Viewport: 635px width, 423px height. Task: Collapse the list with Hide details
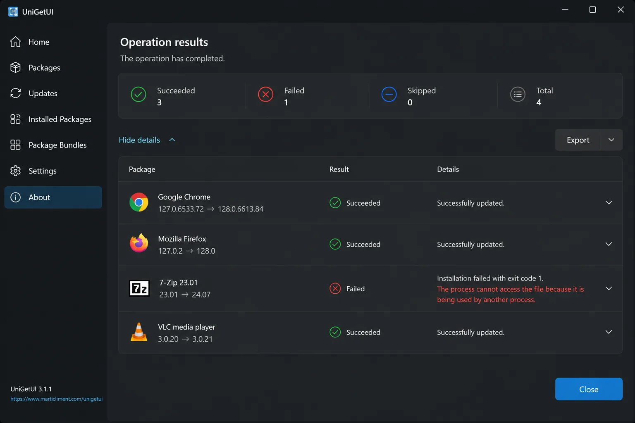pos(147,140)
